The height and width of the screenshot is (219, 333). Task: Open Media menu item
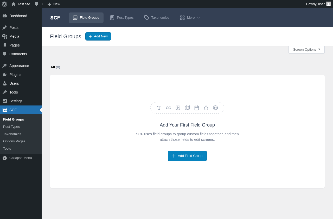click(21, 36)
